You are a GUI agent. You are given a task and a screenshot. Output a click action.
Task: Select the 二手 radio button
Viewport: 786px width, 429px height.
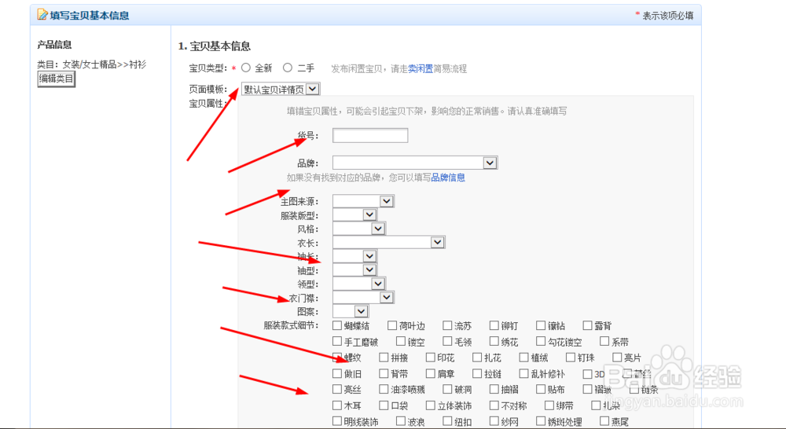pos(288,68)
